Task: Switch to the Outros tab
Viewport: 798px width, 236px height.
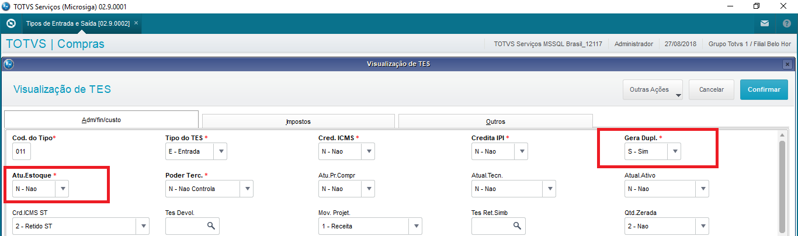Action: coord(495,122)
